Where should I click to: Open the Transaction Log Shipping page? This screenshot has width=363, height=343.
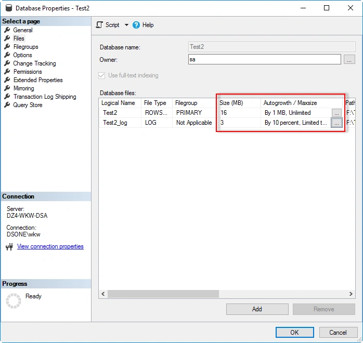45,97
